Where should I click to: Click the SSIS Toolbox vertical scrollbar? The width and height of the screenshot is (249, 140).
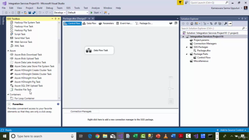point(59,51)
